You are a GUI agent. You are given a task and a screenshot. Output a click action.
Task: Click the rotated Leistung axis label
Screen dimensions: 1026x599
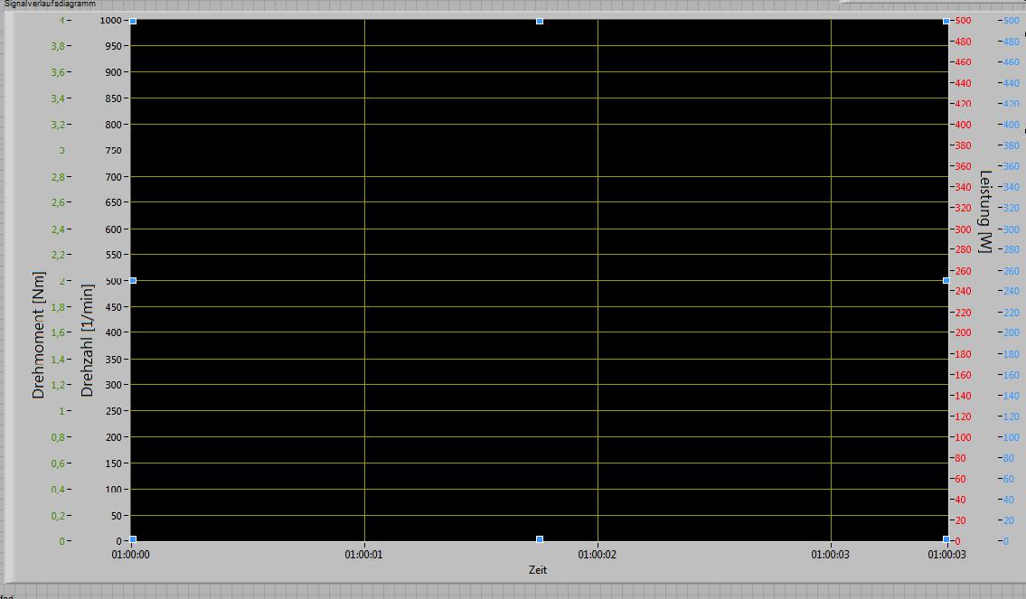click(x=984, y=211)
